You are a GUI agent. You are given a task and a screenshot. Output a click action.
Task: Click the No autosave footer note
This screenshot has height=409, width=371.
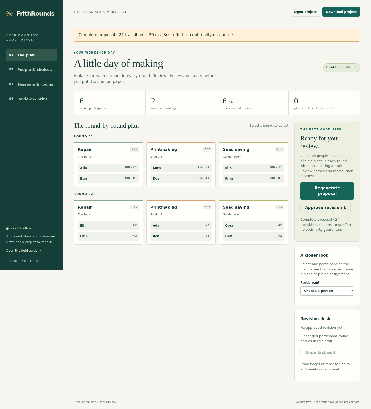click(x=327, y=402)
